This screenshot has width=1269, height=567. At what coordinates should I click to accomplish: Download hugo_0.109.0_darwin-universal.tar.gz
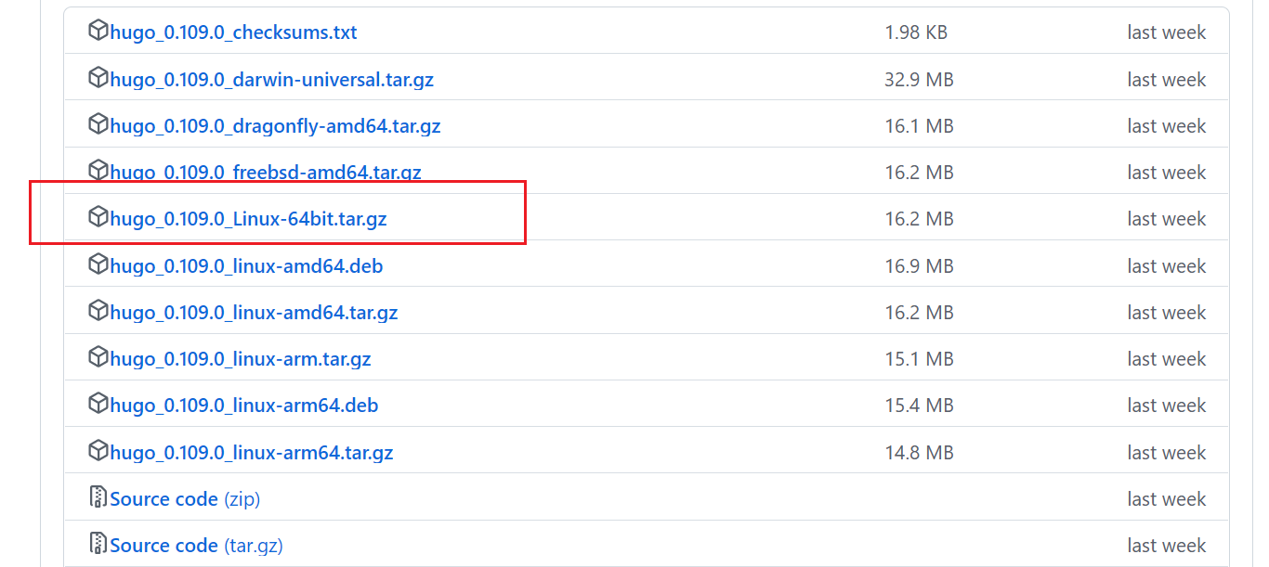coord(271,79)
